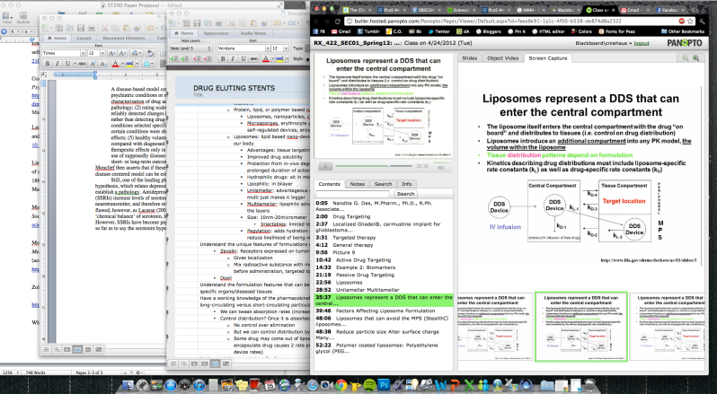Toggle Underline in the Notebook (Verdana) window
Viewport: 717px width, 394px height.
click(243, 59)
